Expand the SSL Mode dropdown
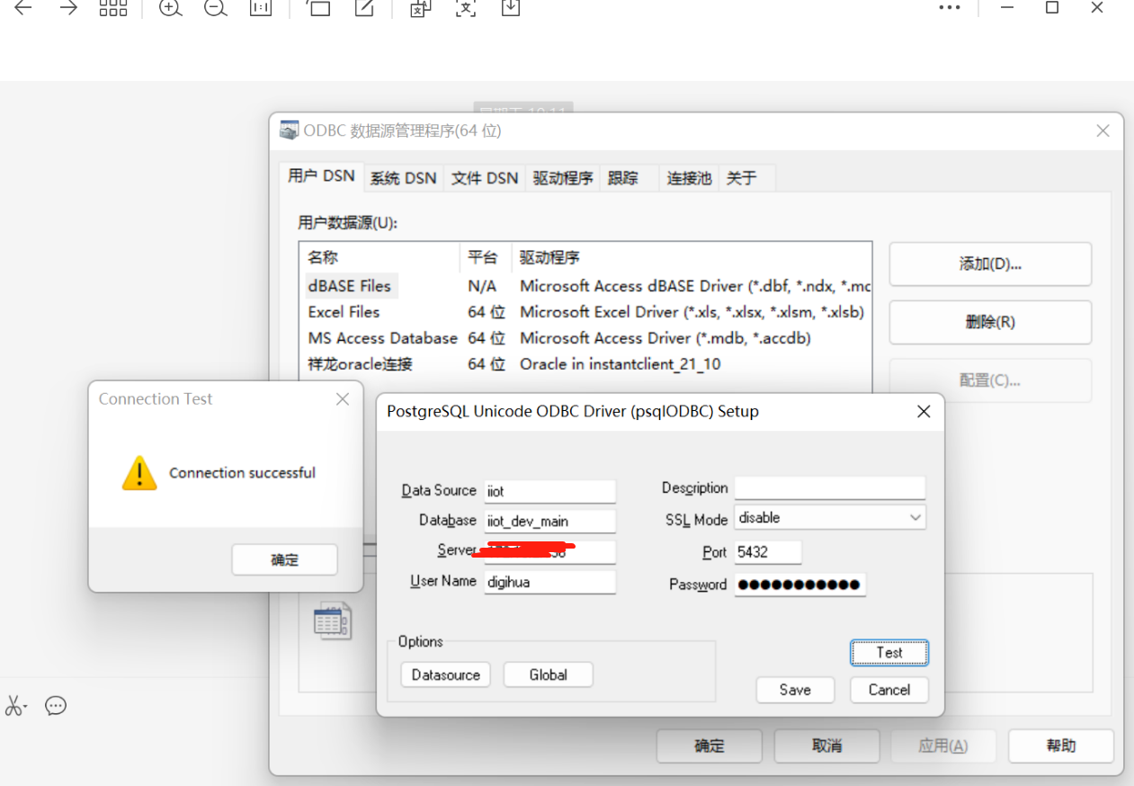 coord(915,518)
